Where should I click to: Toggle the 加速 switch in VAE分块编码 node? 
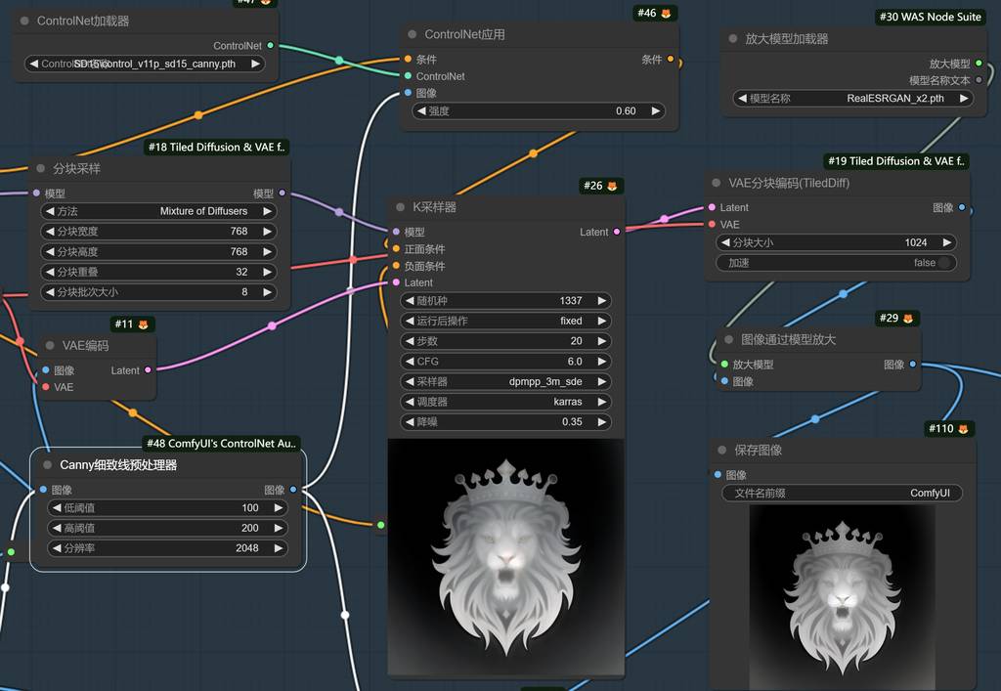point(943,263)
